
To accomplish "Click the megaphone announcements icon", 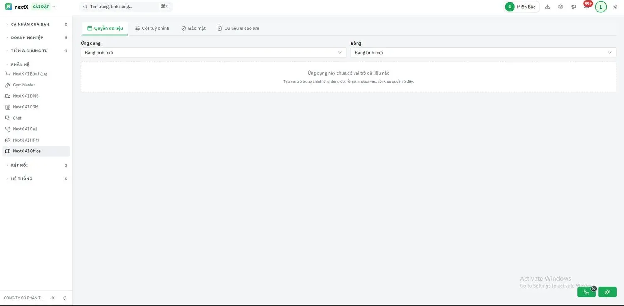I will [x=574, y=7].
